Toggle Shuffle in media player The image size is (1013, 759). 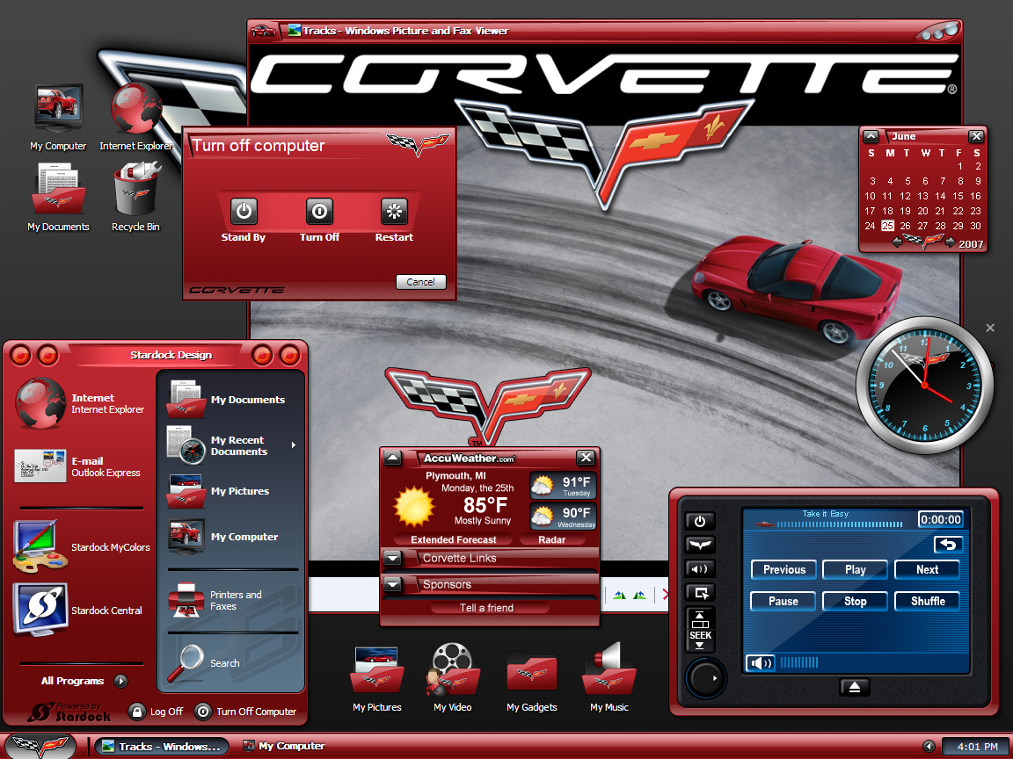(927, 601)
